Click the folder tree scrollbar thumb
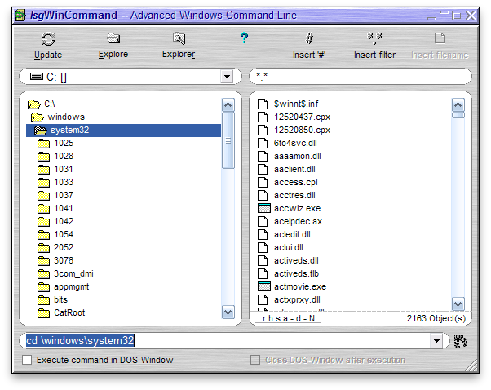 coord(228,140)
